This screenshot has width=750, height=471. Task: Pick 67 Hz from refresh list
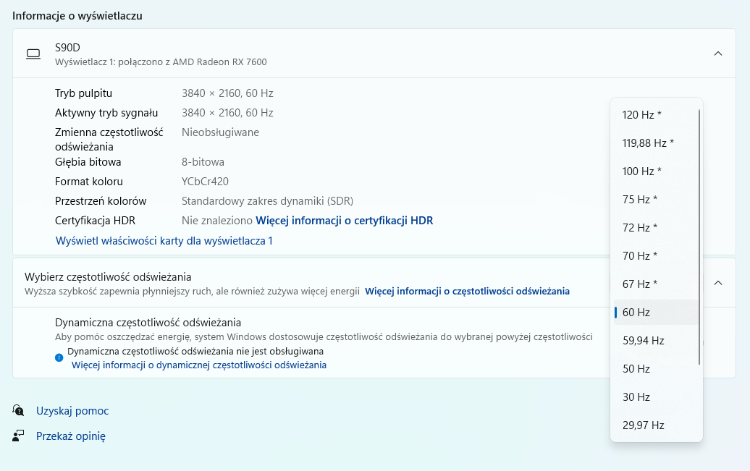655,284
